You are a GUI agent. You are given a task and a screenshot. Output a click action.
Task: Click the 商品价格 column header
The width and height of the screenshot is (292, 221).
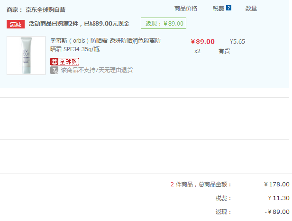[186, 9]
